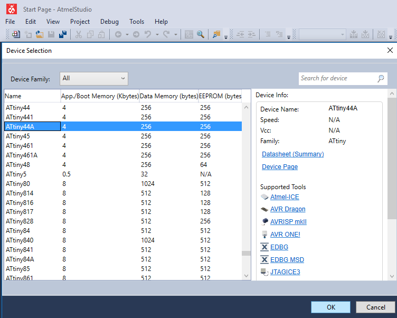The image size is (397, 318).
Task: Click the Comment Selection lines icon
Action: point(268,34)
